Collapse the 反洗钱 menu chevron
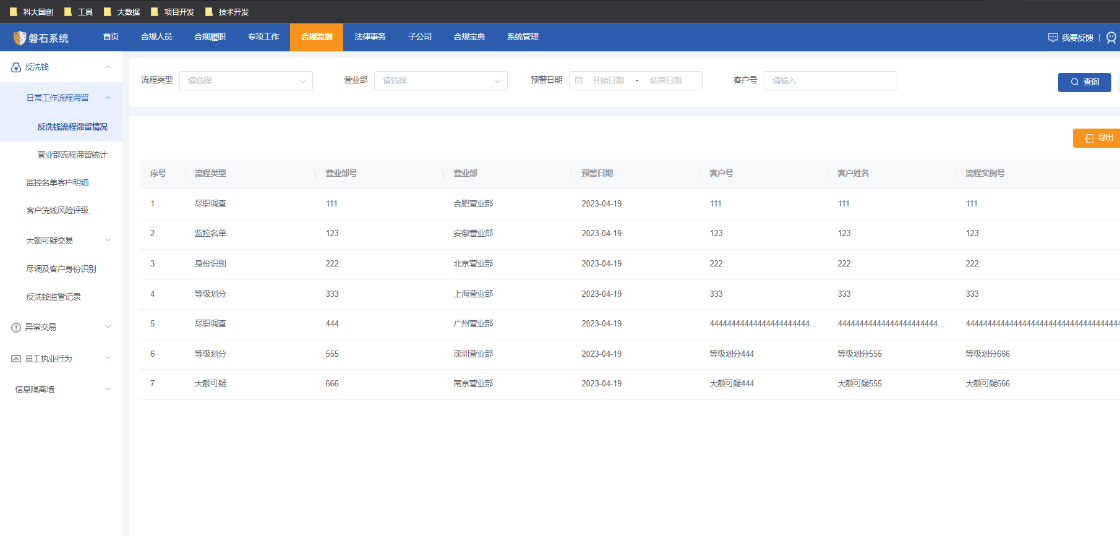 click(108, 67)
